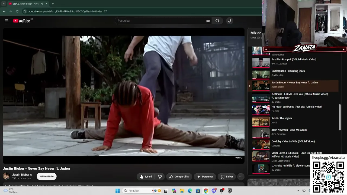The height and width of the screenshot is (195, 347).
Task: Click the video player to pause
Action: tap(124, 96)
